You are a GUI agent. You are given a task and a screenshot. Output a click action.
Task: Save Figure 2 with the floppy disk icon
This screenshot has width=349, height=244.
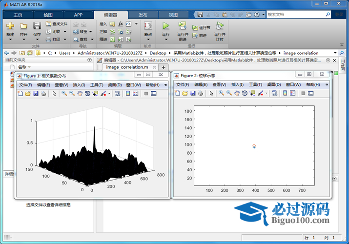pyautogui.click(x=193, y=93)
